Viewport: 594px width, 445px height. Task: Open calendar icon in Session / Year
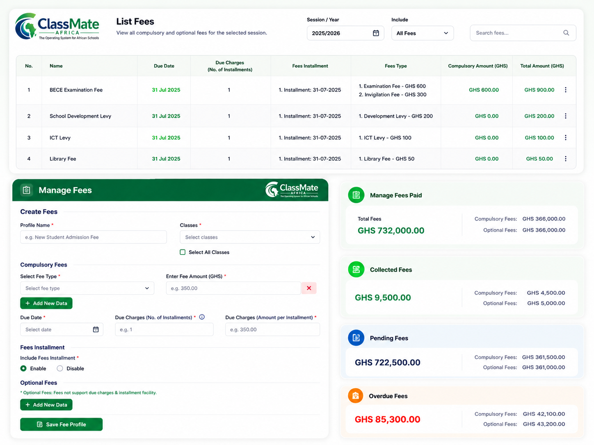point(376,33)
